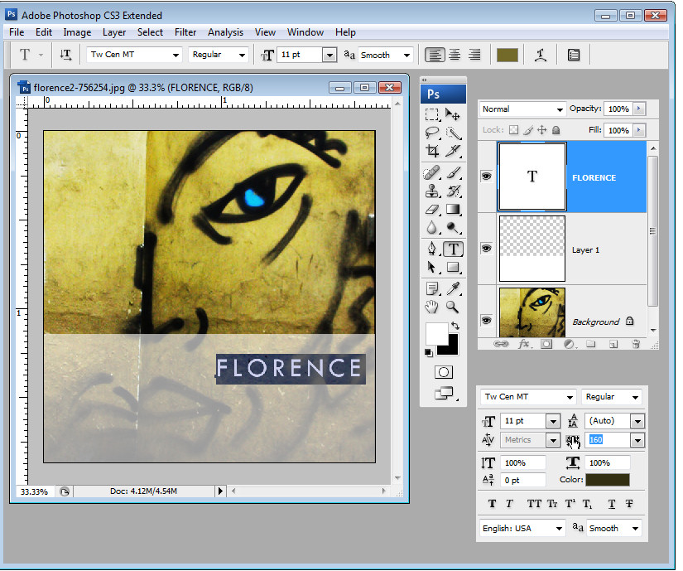Open the Analysis menu
The height and width of the screenshot is (571, 683).
click(x=225, y=32)
